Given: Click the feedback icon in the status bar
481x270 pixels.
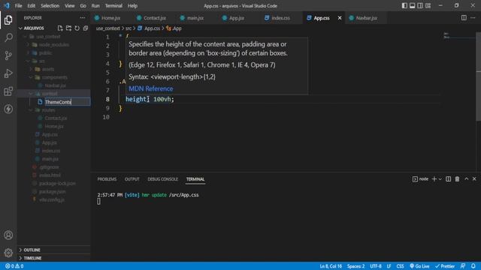Looking at the screenshot, I should click(x=463, y=266).
